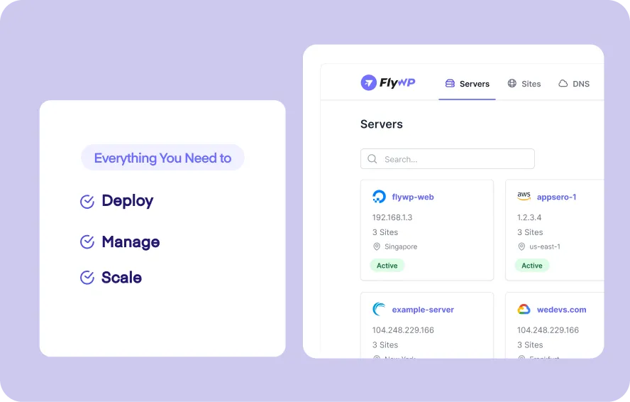The image size is (630, 402).
Task: Click the Sites globe icon
Action: [x=512, y=83]
